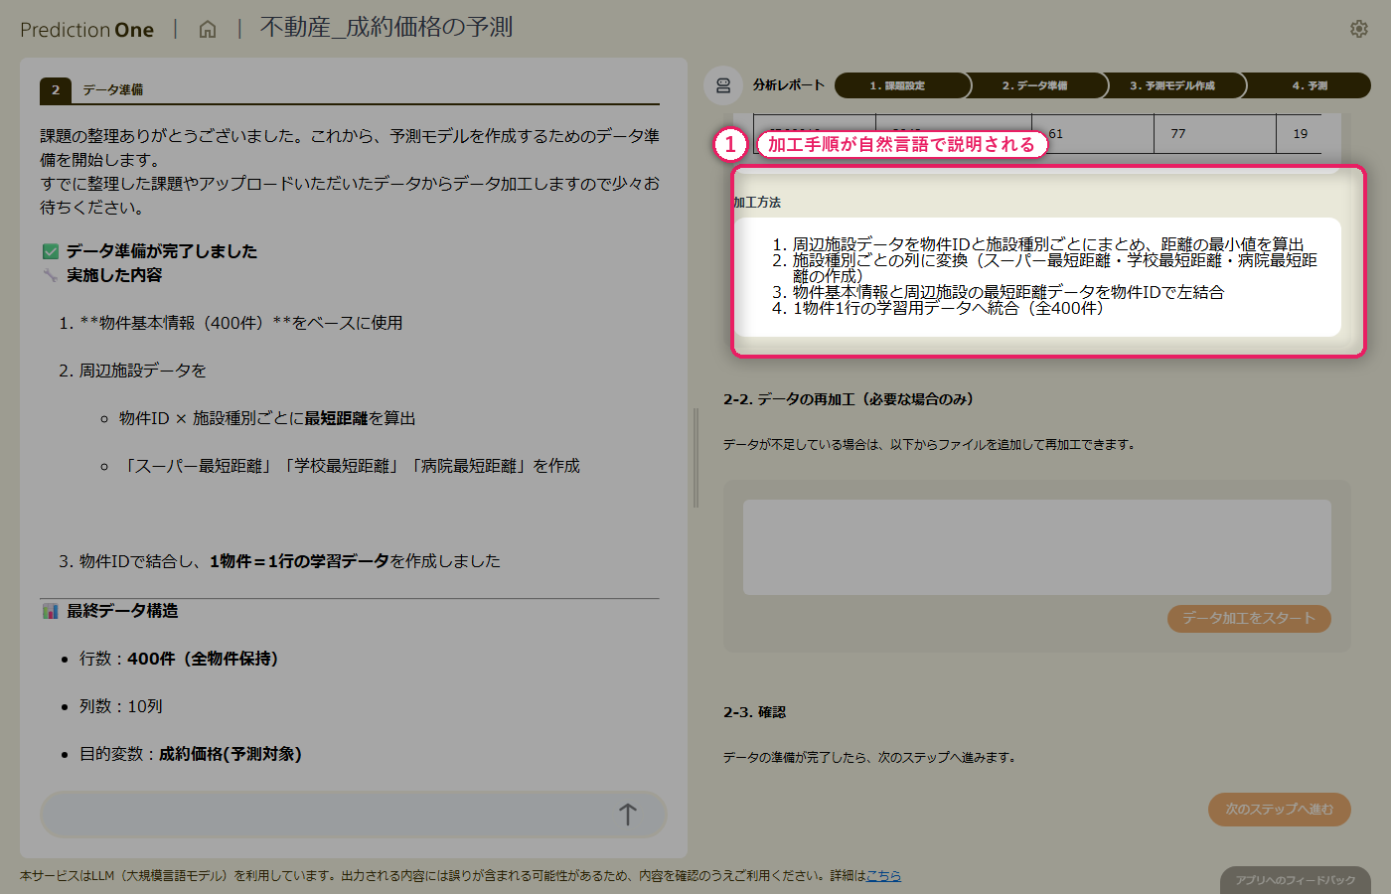The height and width of the screenshot is (894, 1391).
Task: Send message with up-arrow icon
Action: (627, 815)
